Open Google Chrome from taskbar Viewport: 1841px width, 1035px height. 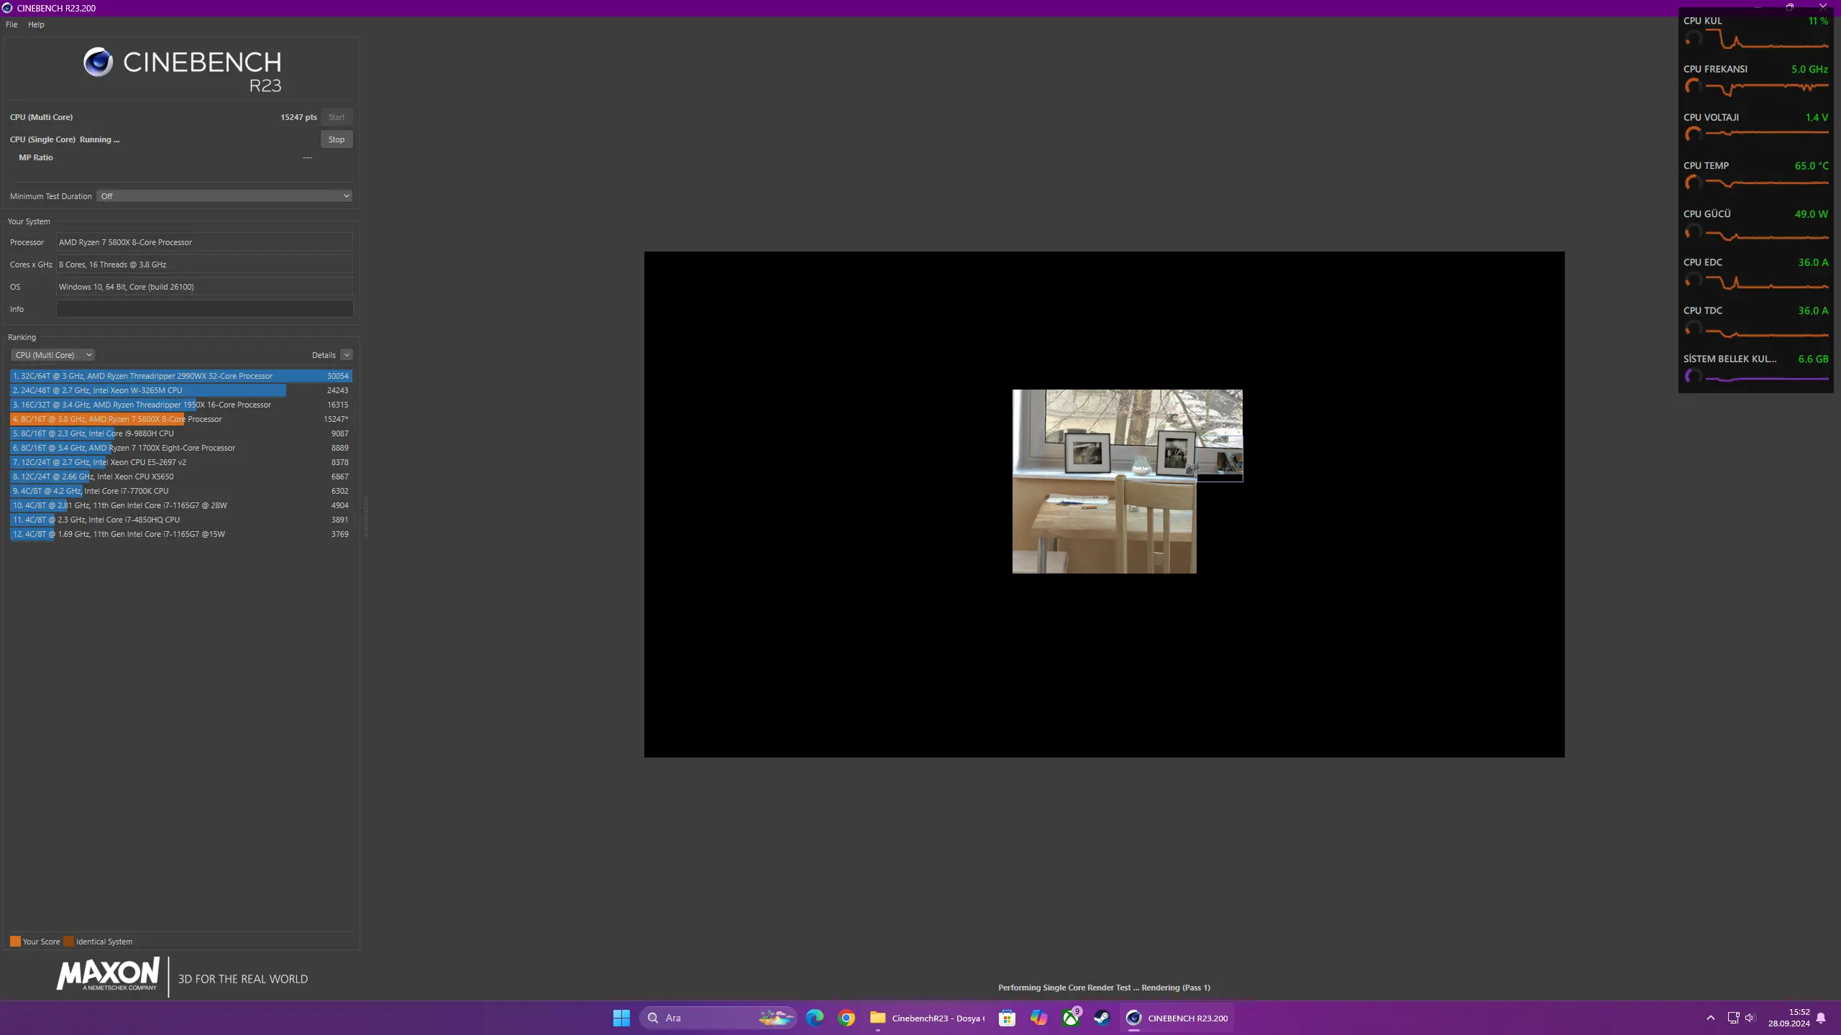(x=846, y=1018)
